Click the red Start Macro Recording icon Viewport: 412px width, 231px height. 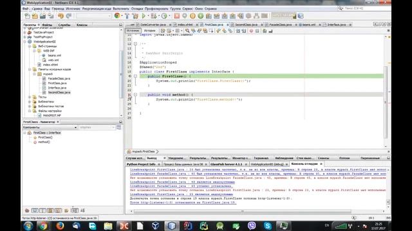click(x=251, y=31)
